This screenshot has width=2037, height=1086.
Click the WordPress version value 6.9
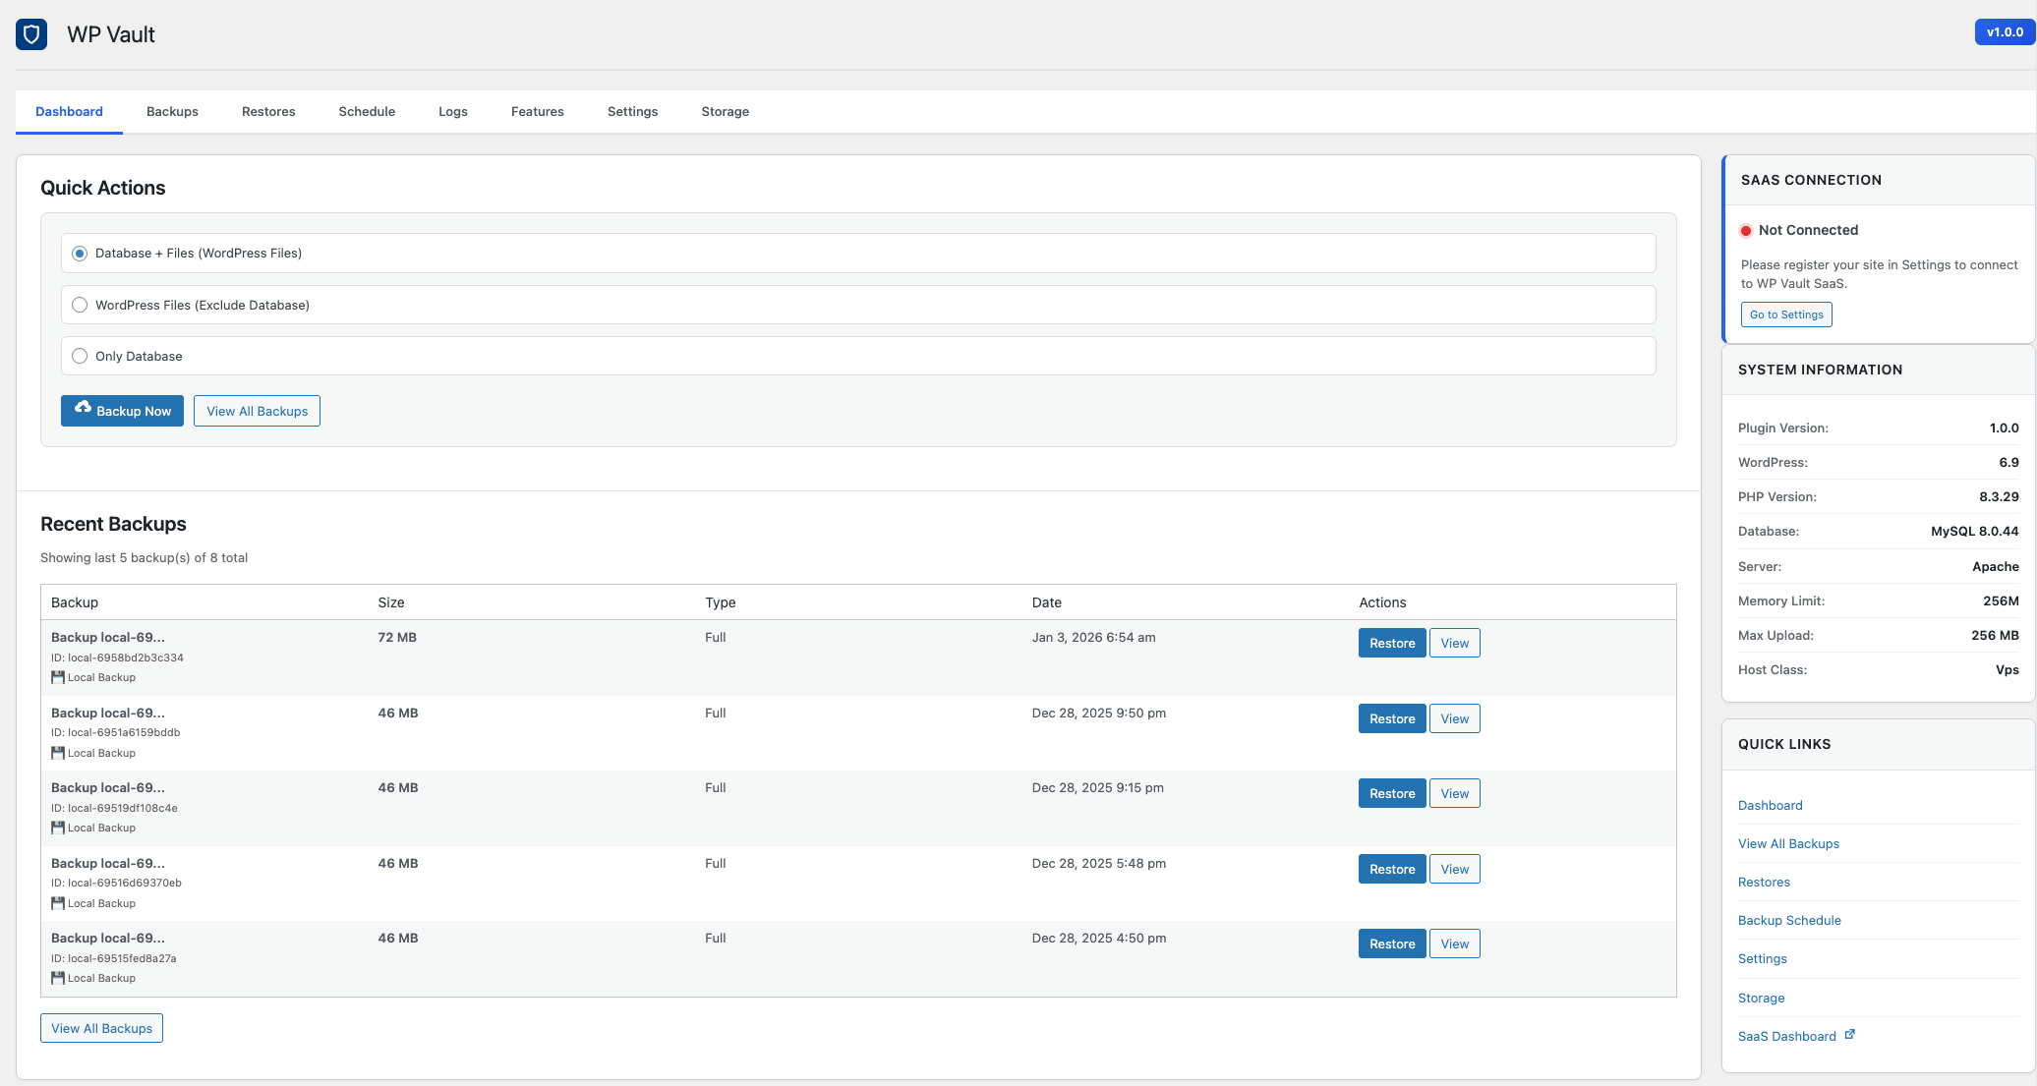[x=2008, y=462]
